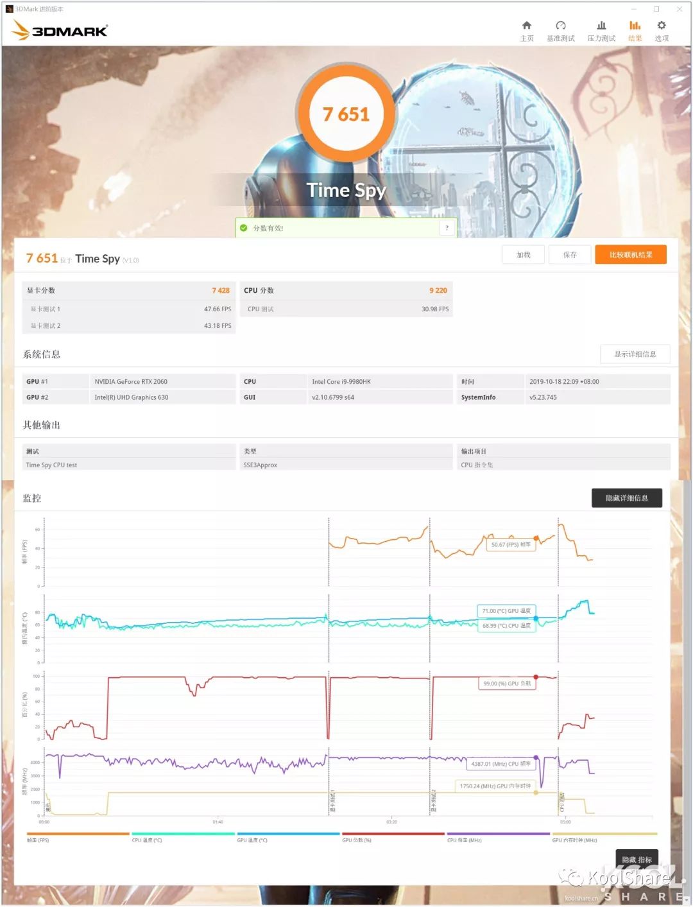Viewport: 693px width, 907px height.
Task: Click the green 分数有效 check icon
Action: click(x=244, y=228)
